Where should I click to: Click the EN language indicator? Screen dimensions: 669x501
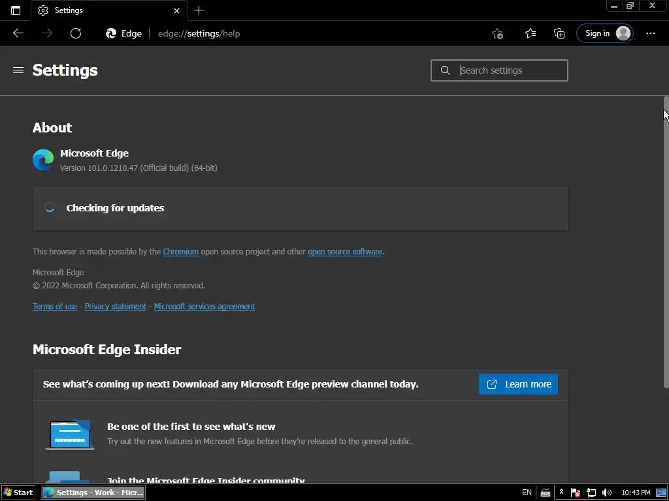[527, 493]
